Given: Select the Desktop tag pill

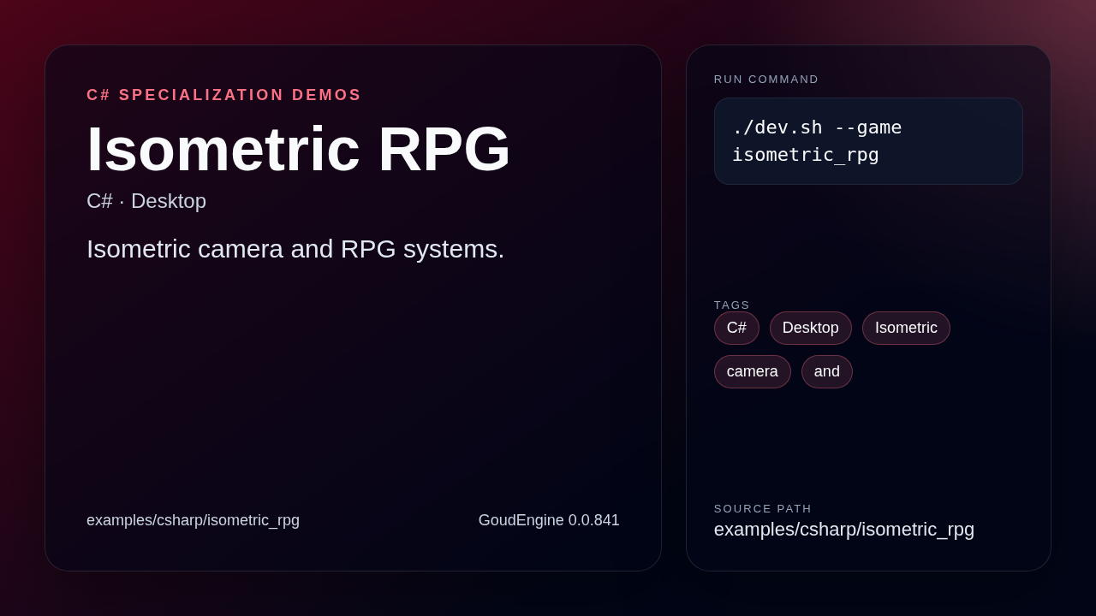Looking at the screenshot, I should (x=810, y=328).
